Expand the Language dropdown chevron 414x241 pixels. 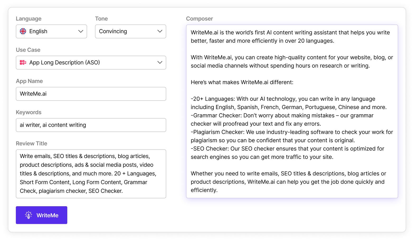[x=81, y=31]
